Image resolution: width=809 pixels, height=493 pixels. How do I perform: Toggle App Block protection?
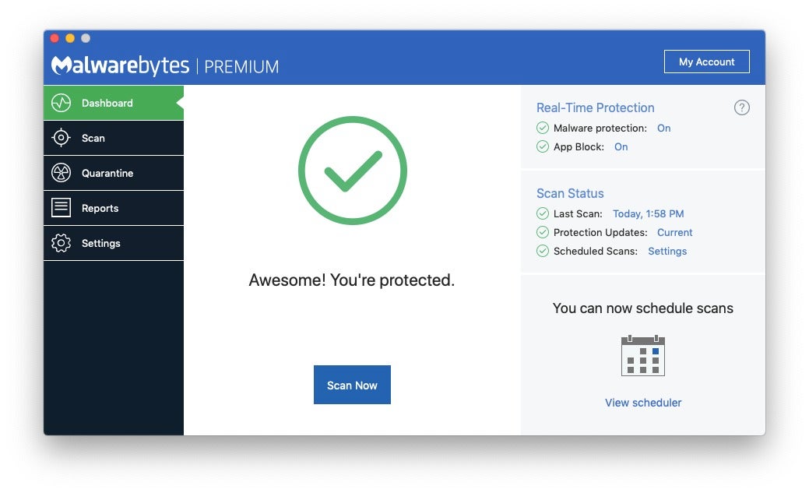point(621,146)
